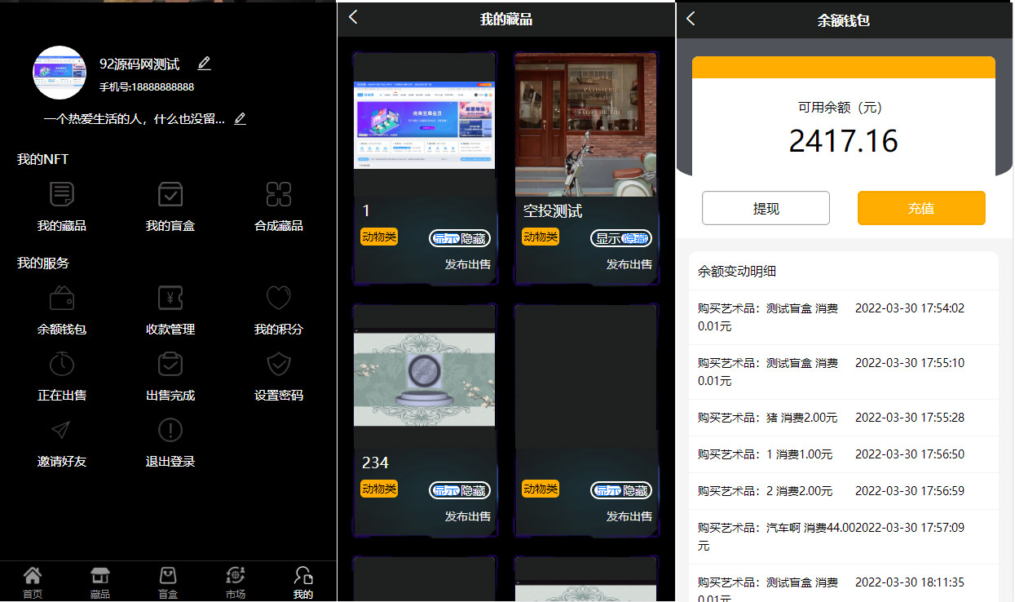The width and height of the screenshot is (1015, 602).
Task: Click the profile avatar picture
Action: (60, 73)
